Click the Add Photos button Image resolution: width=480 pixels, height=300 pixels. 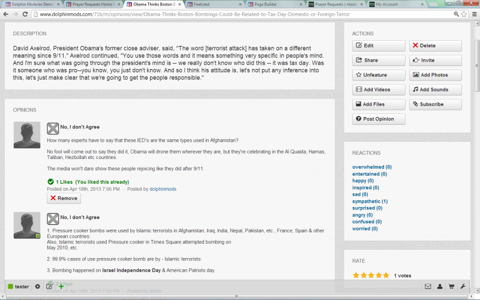(436, 75)
